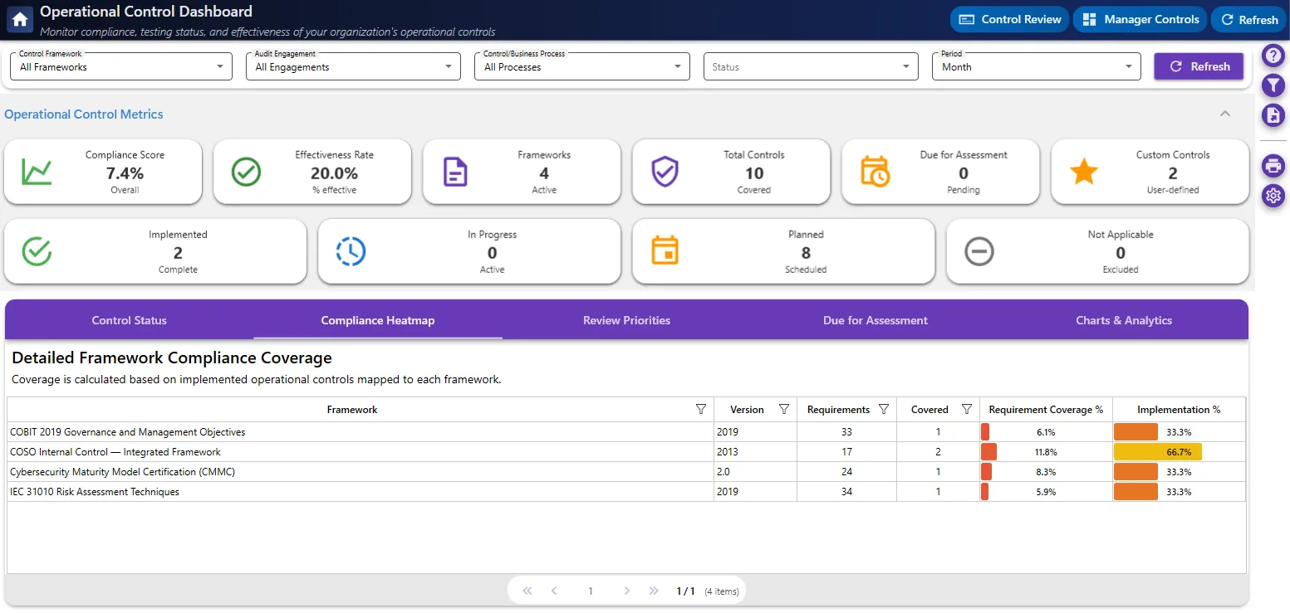Click the COBIT 6.1% coverage bar
The image size is (1290, 613).
click(985, 432)
